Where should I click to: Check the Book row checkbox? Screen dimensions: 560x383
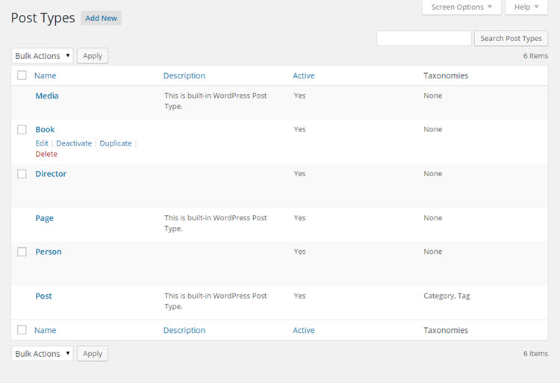(22, 130)
